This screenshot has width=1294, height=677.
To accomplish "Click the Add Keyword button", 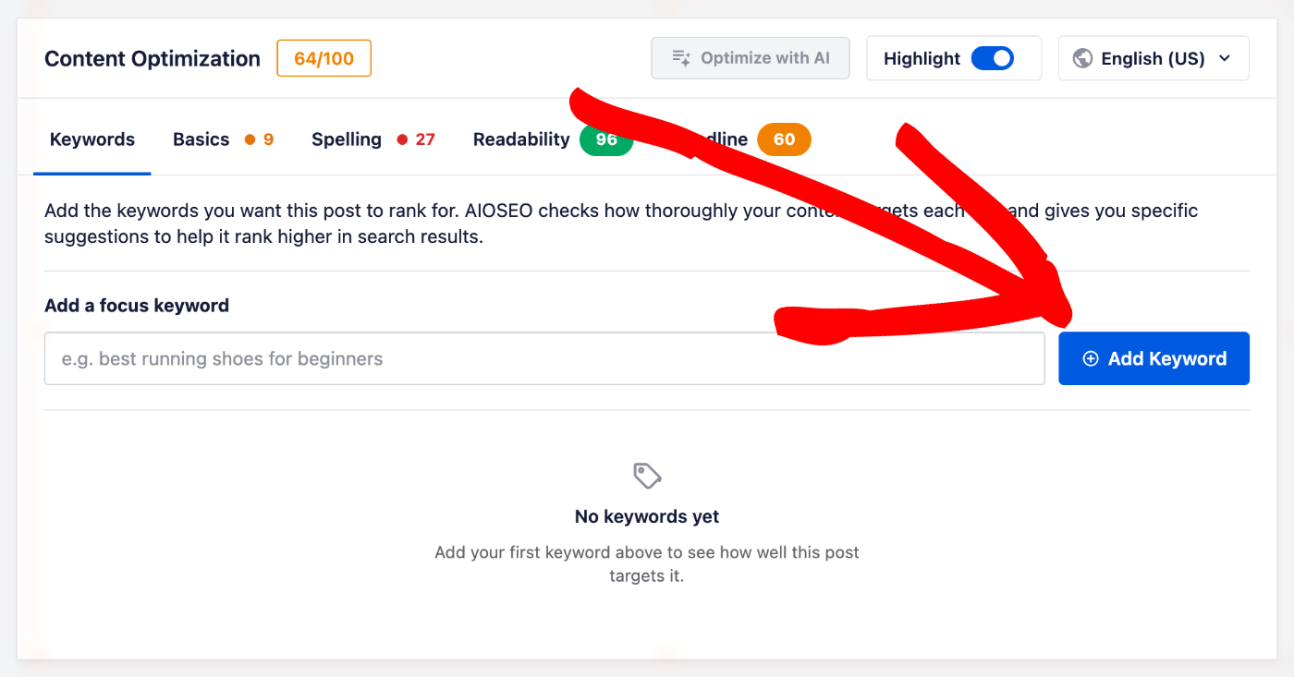I will click(1154, 358).
